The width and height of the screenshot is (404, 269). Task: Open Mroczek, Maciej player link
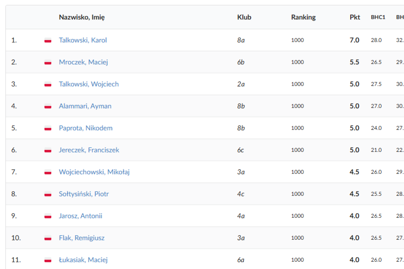pos(83,62)
